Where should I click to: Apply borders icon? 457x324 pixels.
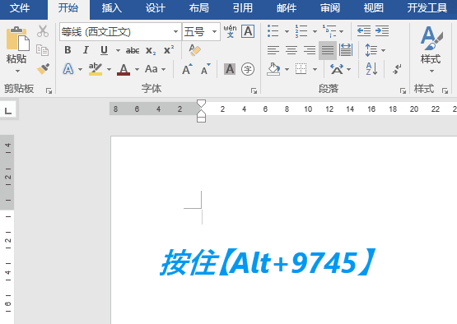pyautogui.click(x=301, y=69)
